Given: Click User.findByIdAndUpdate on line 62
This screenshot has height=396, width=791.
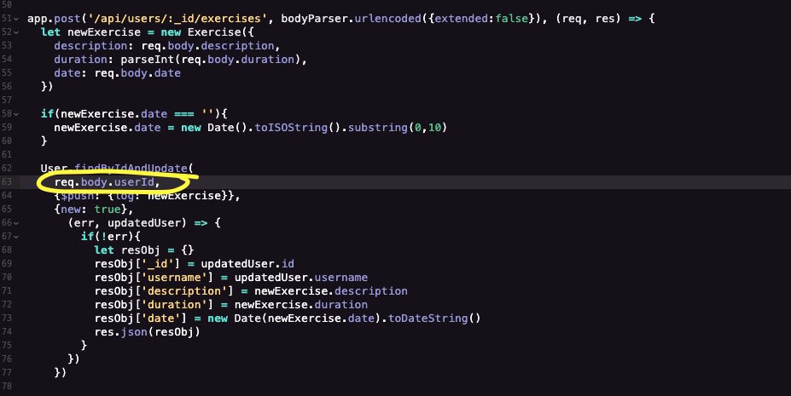Looking at the screenshot, I should (113, 168).
